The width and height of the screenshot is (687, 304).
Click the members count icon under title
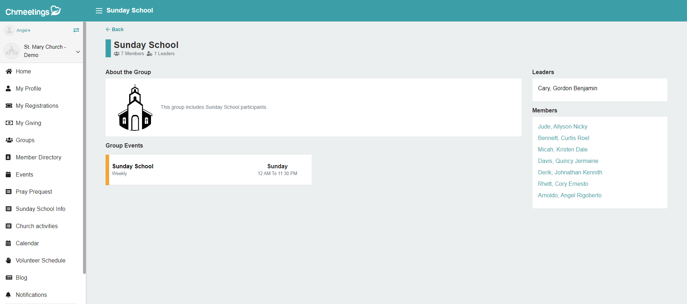[x=117, y=54]
